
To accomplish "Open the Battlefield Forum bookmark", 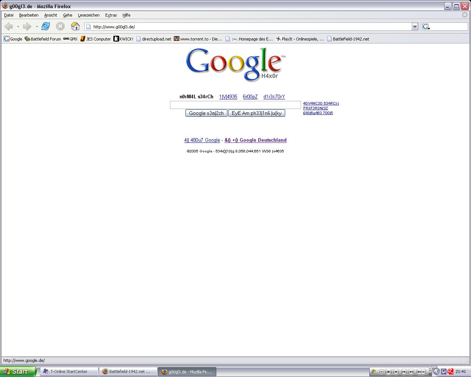I will pyautogui.click(x=43, y=39).
